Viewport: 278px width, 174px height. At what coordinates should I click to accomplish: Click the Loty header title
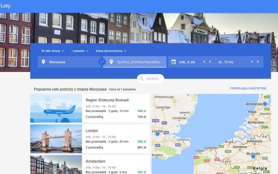(x=6, y=6)
